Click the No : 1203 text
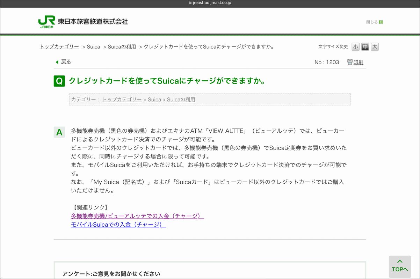The height and width of the screenshot is (279, 420). 327,62
